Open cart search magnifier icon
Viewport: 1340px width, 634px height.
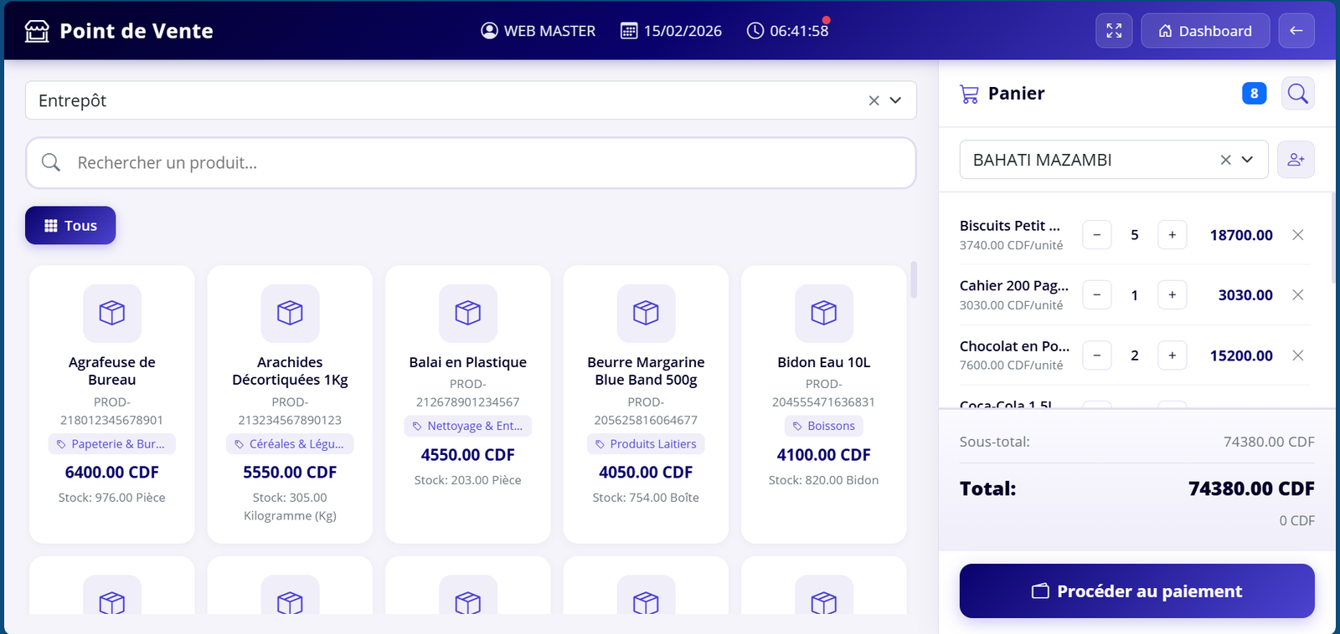(1297, 94)
